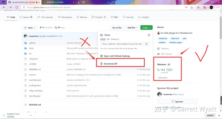Close the flashcards-obsidian GitHub tab
The height and width of the screenshot is (119, 222).
(x=39, y=2)
